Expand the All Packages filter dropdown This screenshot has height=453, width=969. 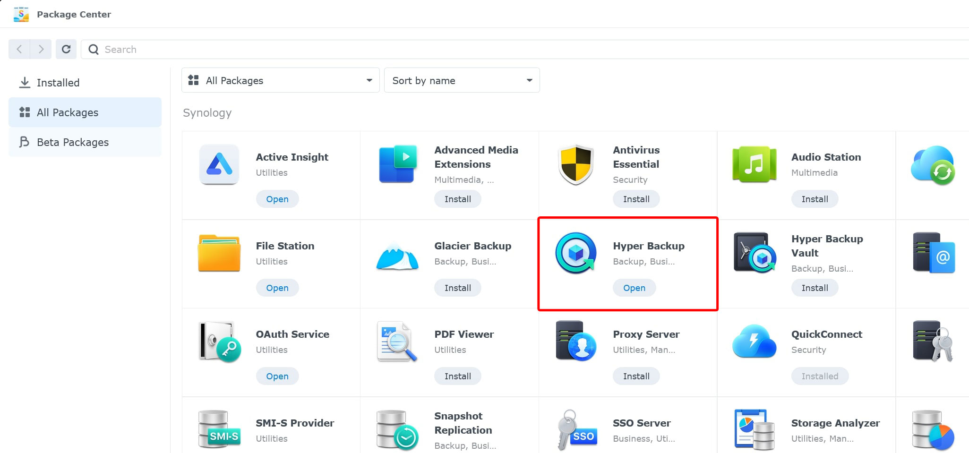(x=281, y=80)
